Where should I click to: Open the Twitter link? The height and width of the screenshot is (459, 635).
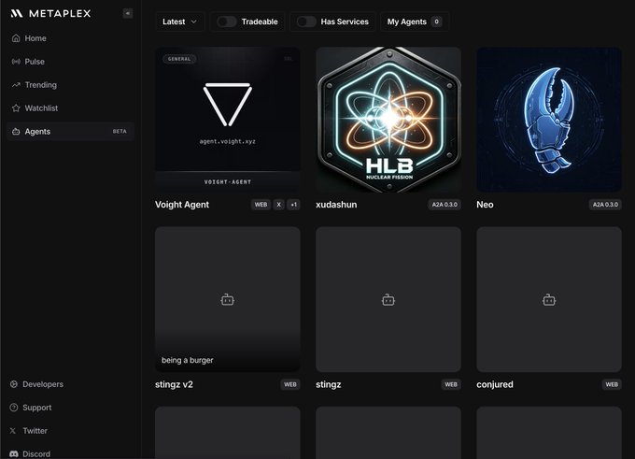[35, 431]
